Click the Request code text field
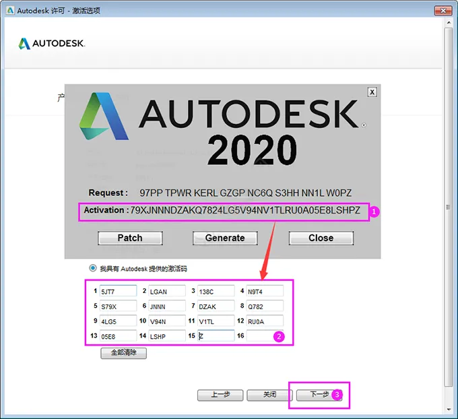458x419 pixels. pyautogui.click(x=246, y=193)
